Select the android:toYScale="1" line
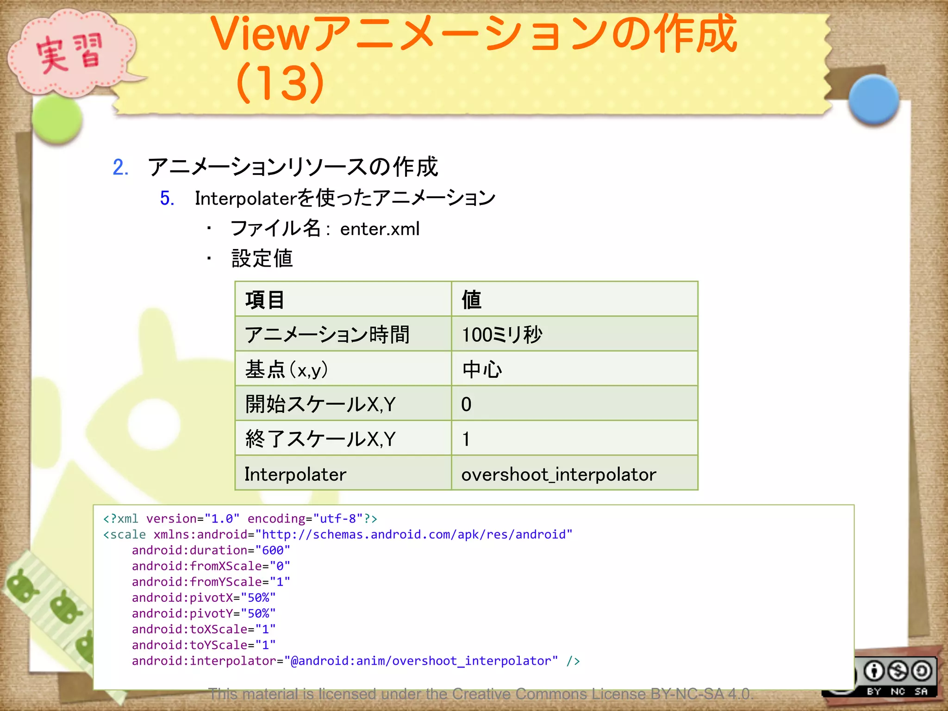This screenshot has height=711, width=948. pos(204,645)
